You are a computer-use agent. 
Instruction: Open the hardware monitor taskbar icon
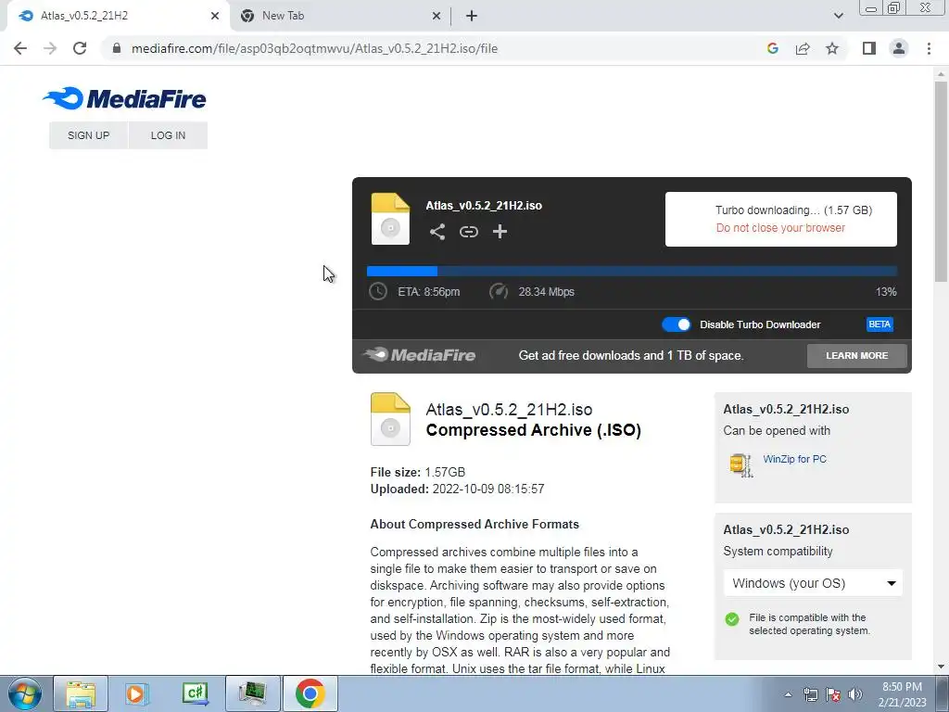pyautogui.click(x=252, y=693)
